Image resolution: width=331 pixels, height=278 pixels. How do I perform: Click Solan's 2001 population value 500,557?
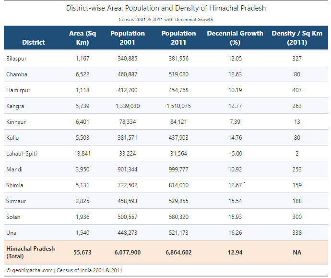click(x=127, y=217)
